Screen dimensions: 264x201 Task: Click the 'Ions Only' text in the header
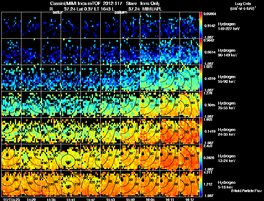click(x=150, y=3)
